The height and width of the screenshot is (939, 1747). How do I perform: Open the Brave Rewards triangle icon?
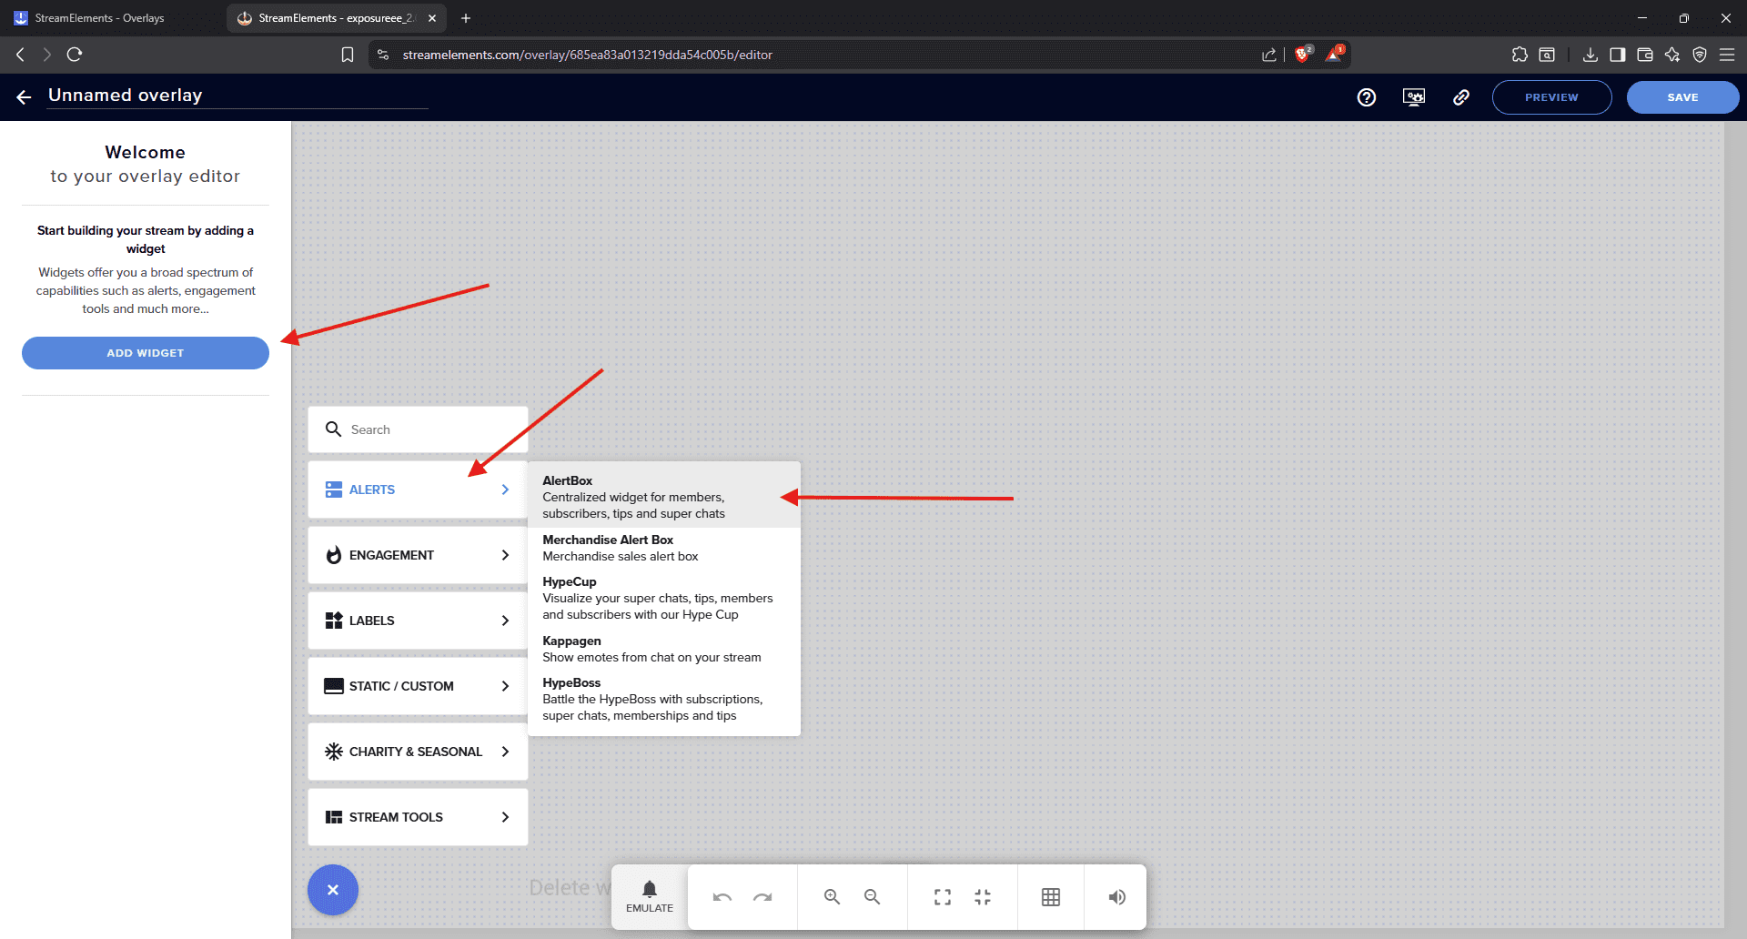(x=1335, y=54)
